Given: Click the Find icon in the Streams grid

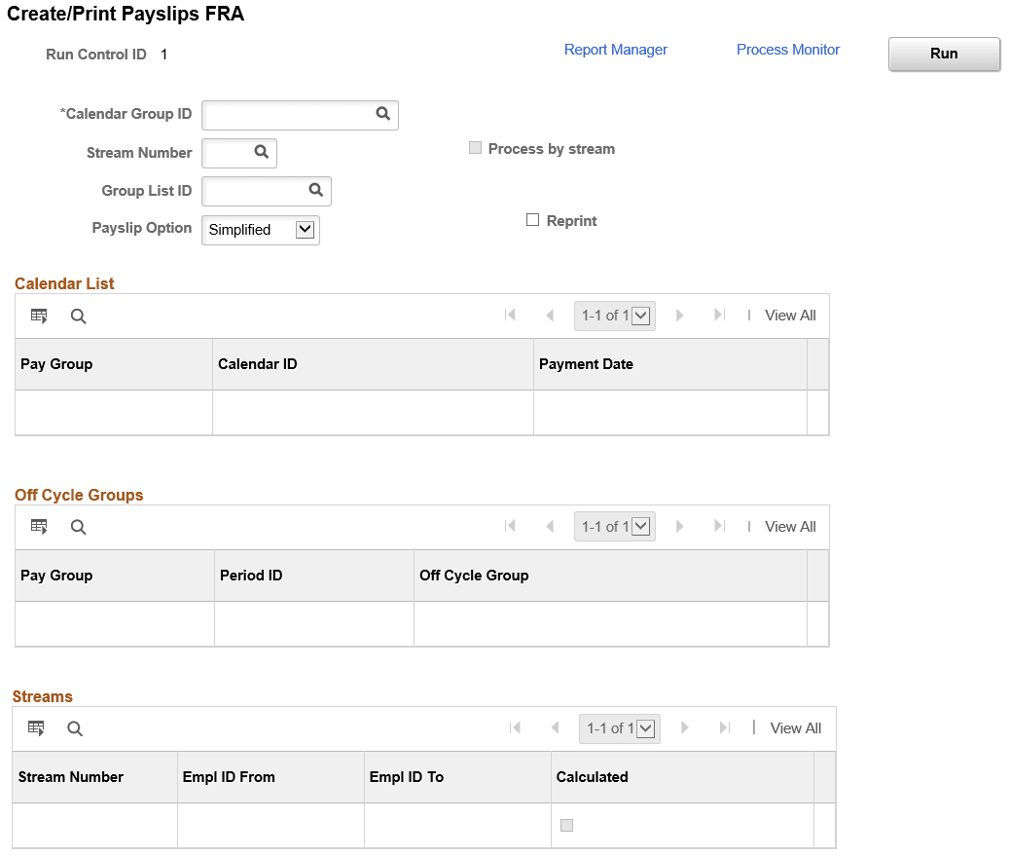Looking at the screenshot, I should pos(75,727).
